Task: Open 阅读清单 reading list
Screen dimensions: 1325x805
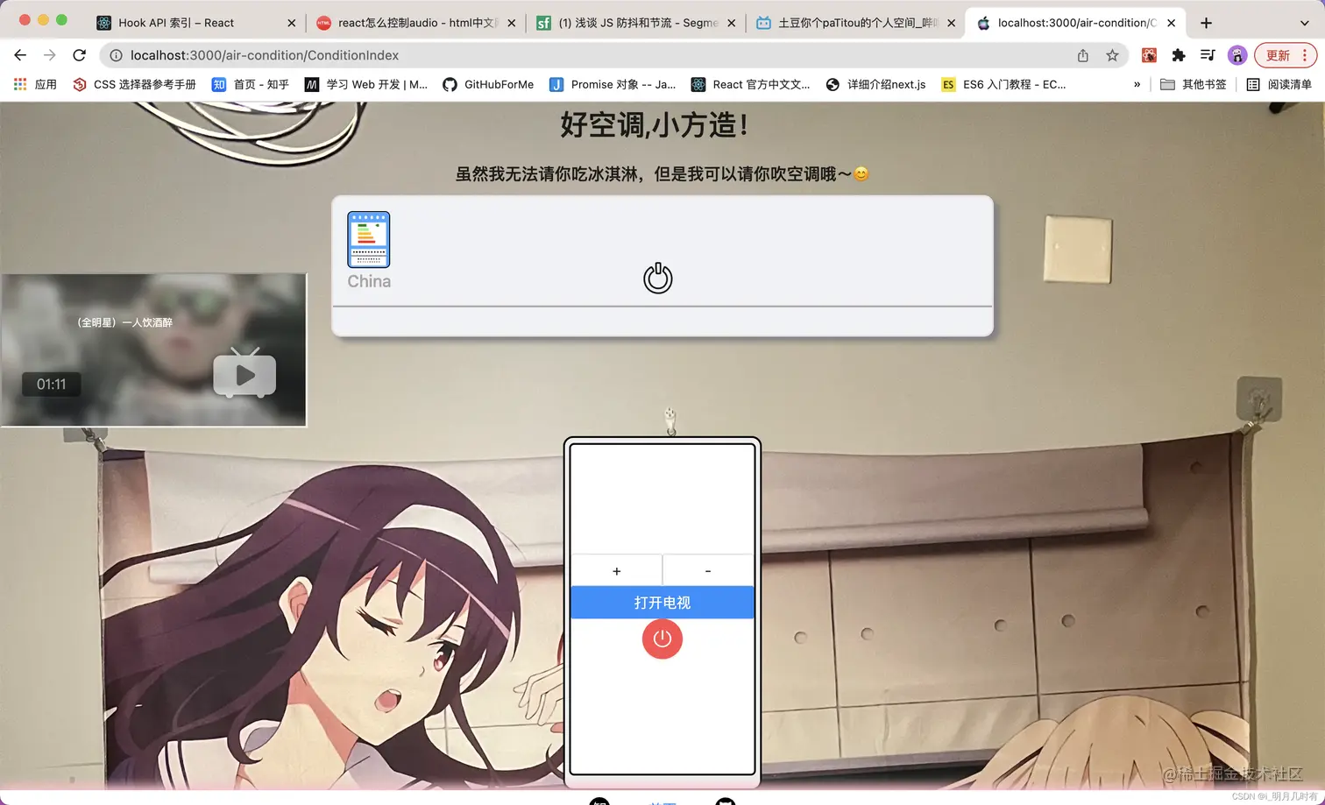Action: point(1279,84)
